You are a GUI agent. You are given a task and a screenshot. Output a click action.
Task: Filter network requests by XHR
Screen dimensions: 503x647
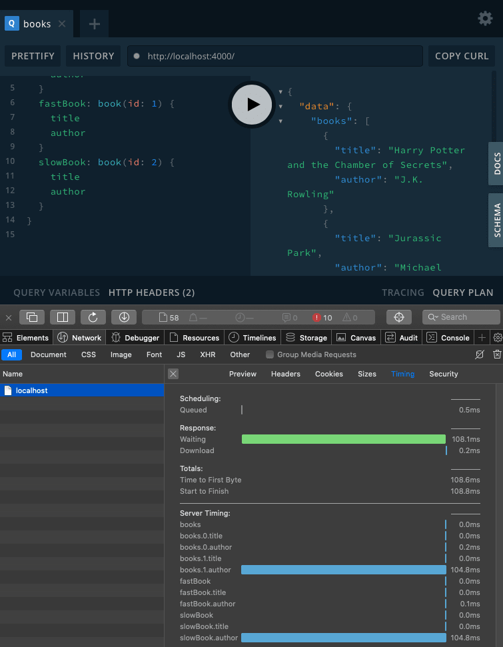coord(208,354)
